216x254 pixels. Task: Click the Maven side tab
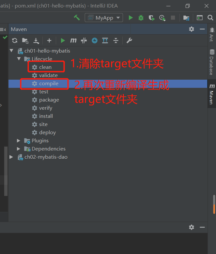[x=212, y=94]
